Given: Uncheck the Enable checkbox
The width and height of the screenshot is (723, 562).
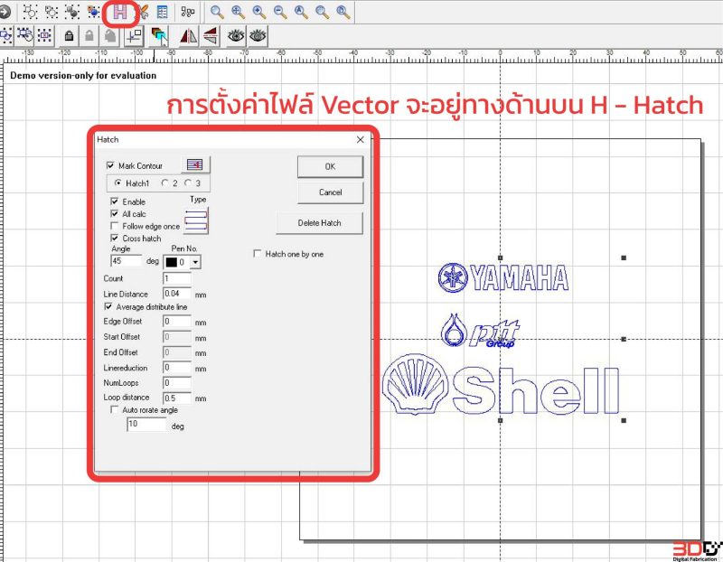Looking at the screenshot, I should (x=115, y=201).
